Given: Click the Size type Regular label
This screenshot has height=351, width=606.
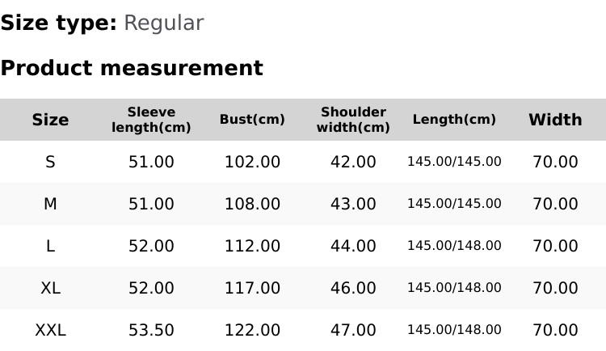Looking at the screenshot, I should (102, 23).
